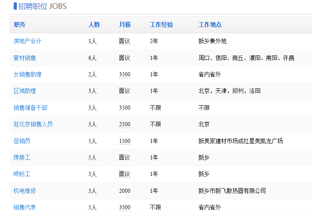Click the 面议 salary for 房地产会计
The image size is (312, 216).
point(125,41)
